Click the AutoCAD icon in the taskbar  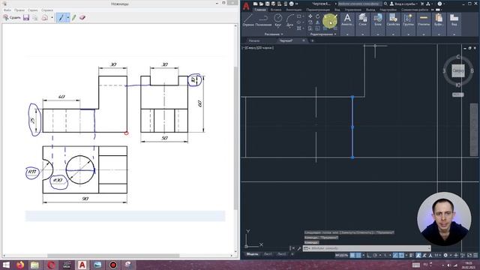tap(82, 265)
